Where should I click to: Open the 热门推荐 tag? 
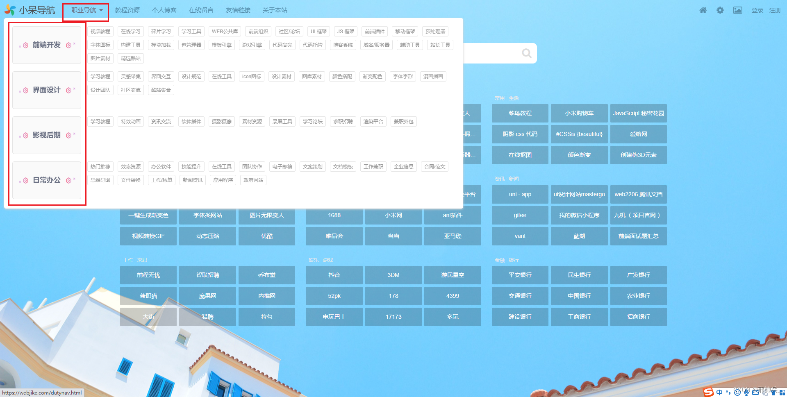[x=100, y=167]
